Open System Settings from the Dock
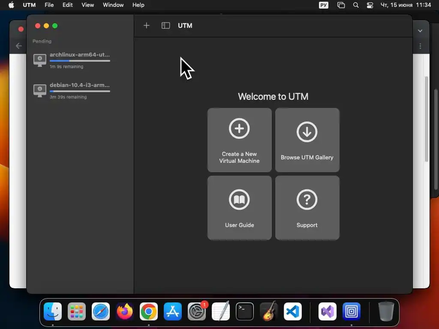The height and width of the screenshot is (329, 439). coord(197,311)
